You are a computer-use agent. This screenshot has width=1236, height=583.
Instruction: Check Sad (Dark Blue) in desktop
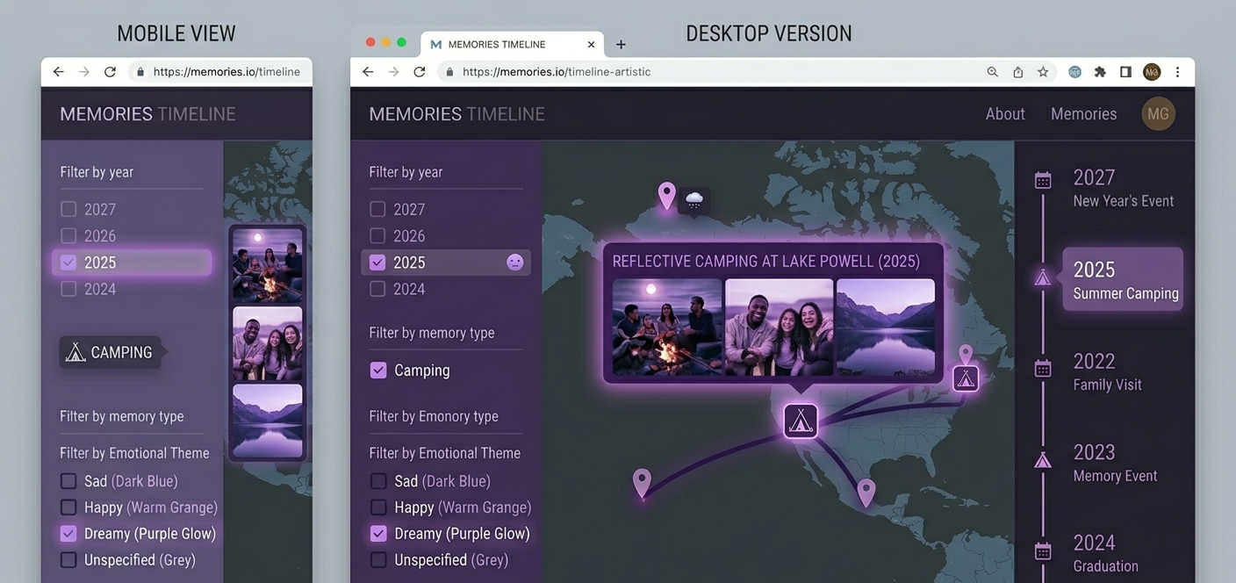[378, 481]
